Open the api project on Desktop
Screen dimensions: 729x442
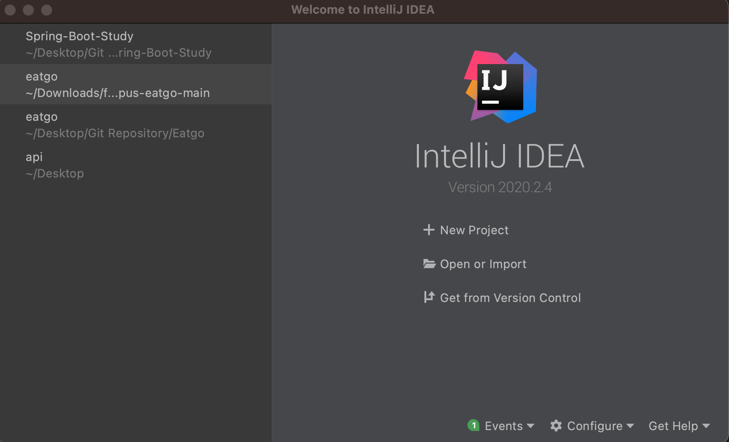136,165
